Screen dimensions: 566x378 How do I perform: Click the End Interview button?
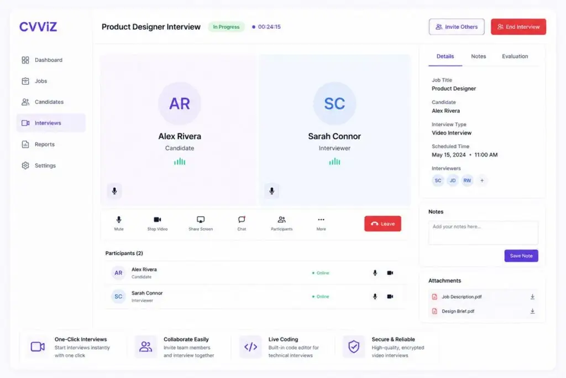click(x=518, y=27)
